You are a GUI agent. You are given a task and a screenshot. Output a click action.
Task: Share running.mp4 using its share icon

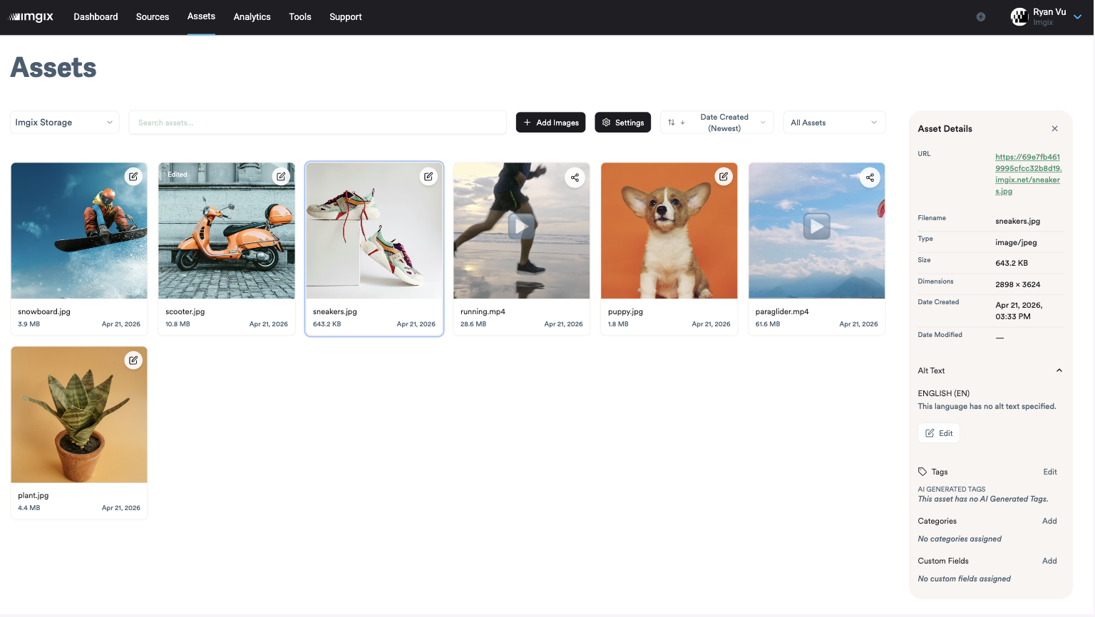(575, 177)
